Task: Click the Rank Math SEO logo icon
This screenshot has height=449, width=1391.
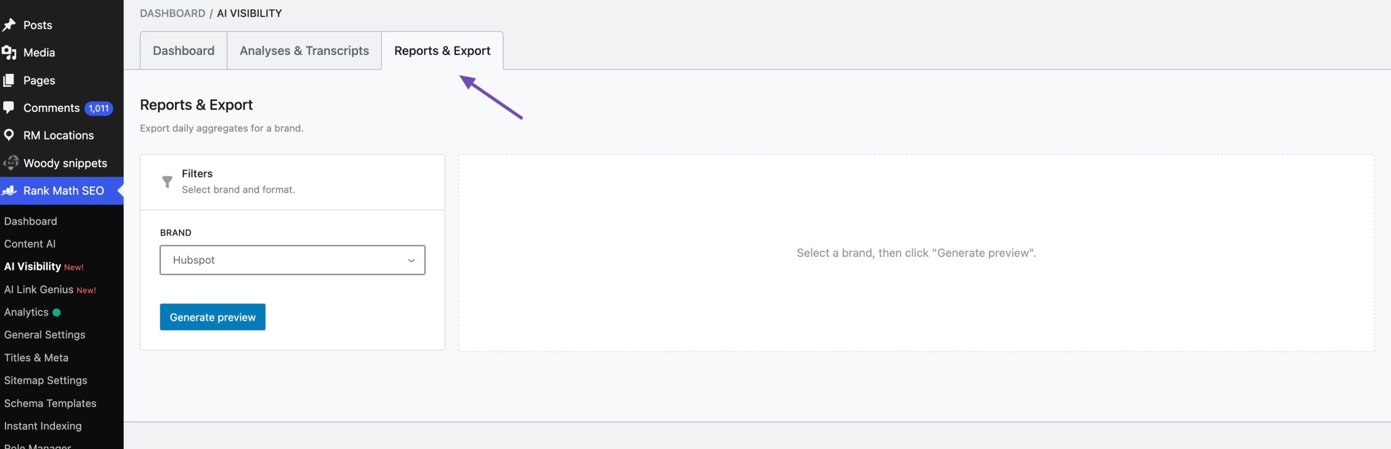Action: pyautogui.click(x=9, y=191)
